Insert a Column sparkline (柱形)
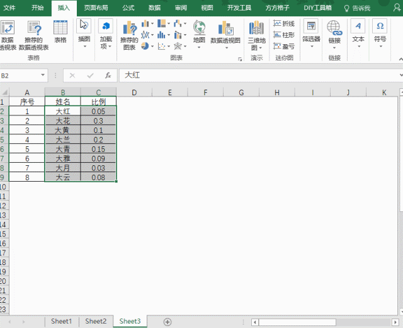The image size is (403, 328). 284,35
